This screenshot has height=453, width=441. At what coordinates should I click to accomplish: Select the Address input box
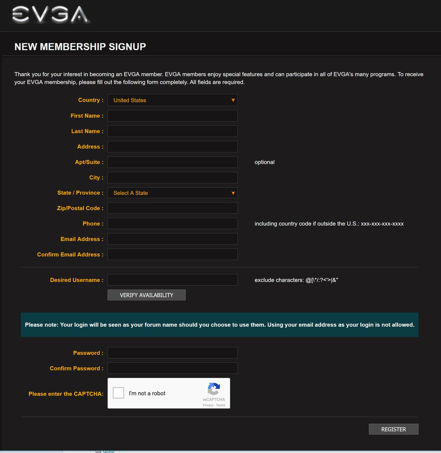[x=172, y=147]
